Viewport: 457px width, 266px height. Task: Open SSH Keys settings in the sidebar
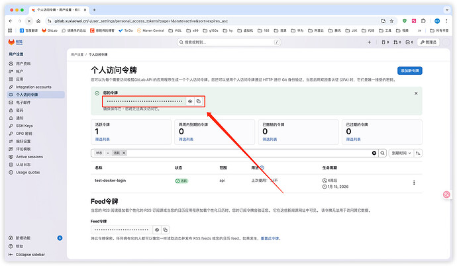click(x=24, y=125)
